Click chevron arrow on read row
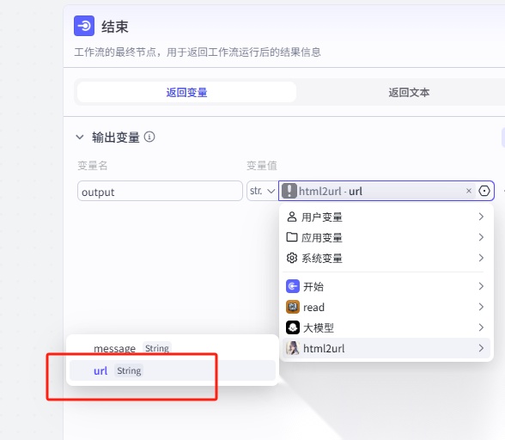 click(481, 307)
